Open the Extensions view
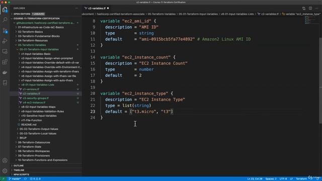 click(5, 62)
